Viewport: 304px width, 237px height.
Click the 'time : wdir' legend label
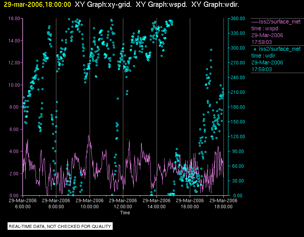[x=265, y=56]
